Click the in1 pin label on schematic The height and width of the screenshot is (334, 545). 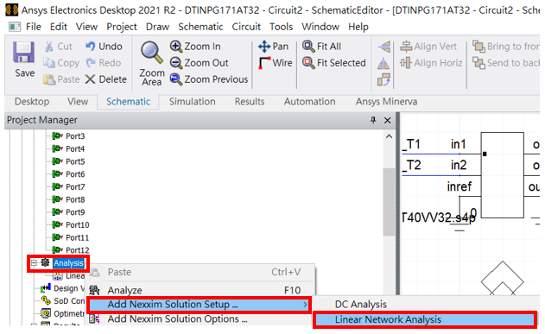[458, 144]
